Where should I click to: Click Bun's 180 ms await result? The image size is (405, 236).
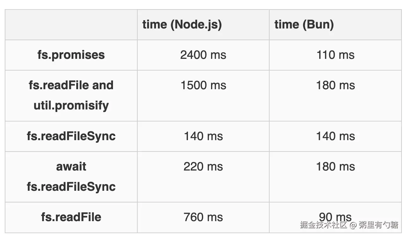click(335, 167)
